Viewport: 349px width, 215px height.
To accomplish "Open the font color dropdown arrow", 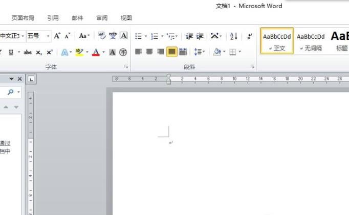I will (x=103, y=52).
